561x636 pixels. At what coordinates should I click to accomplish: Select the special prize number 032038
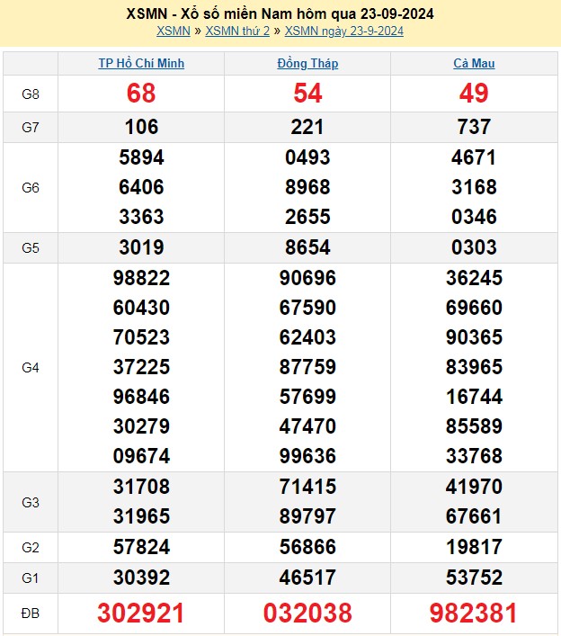307,614
